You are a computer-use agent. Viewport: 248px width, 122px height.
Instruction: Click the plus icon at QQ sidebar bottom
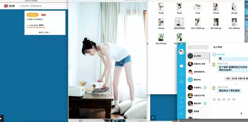[181, 114]
